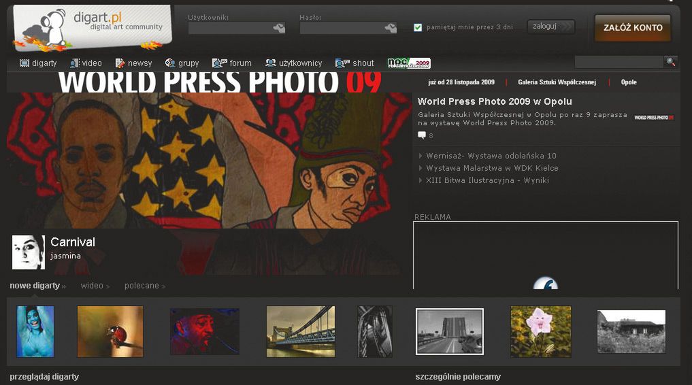Toggle 'pamiętaj mnie przez 3 dni' checkbox
Viewport: 692px width, 385px height.
[418, 27]
